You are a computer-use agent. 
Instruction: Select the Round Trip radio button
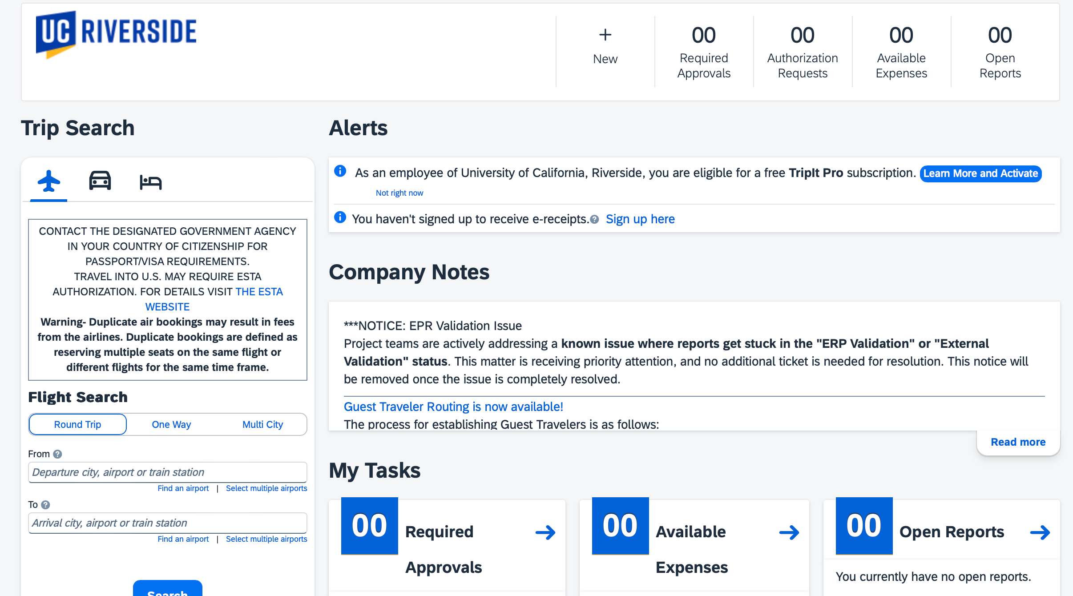[x=78, y=424]
